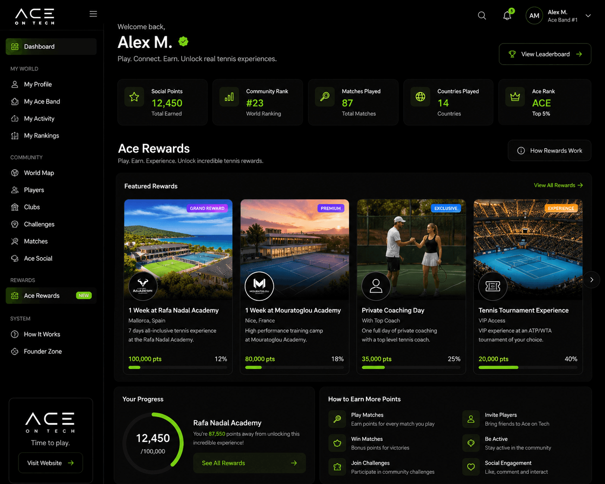
Task: Click the Countries Played globe icon
Action: pos(420,97)
